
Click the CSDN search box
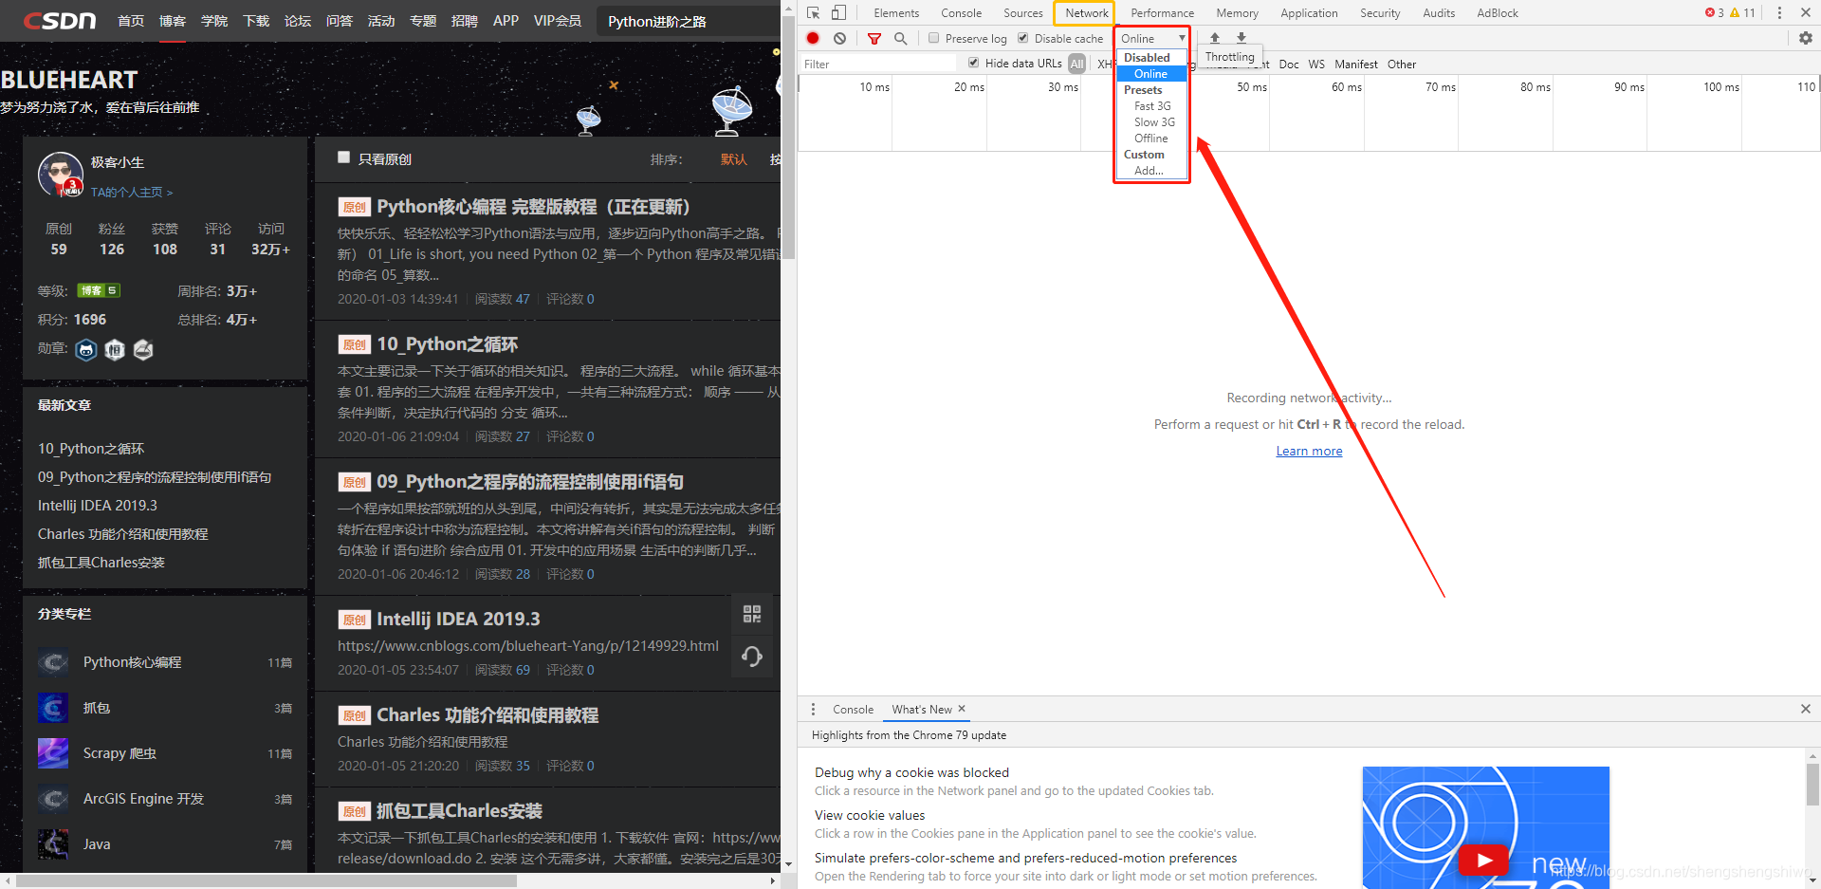click(689, 21)
